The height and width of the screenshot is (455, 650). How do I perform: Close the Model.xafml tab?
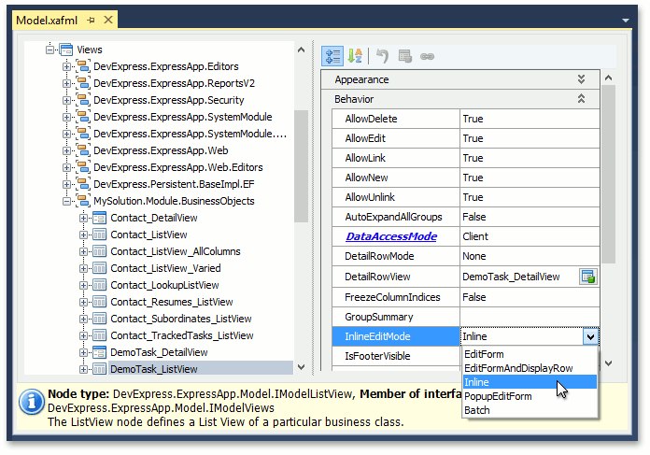pyautogui.click(x=108, y=20)
